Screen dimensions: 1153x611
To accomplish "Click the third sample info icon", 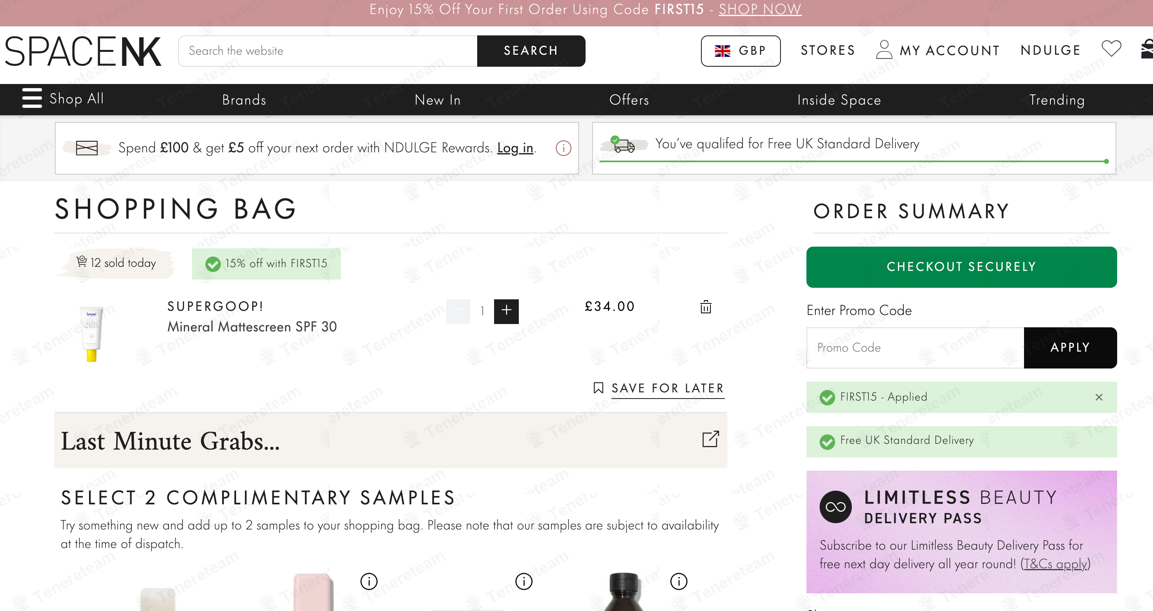I will 679,581.
